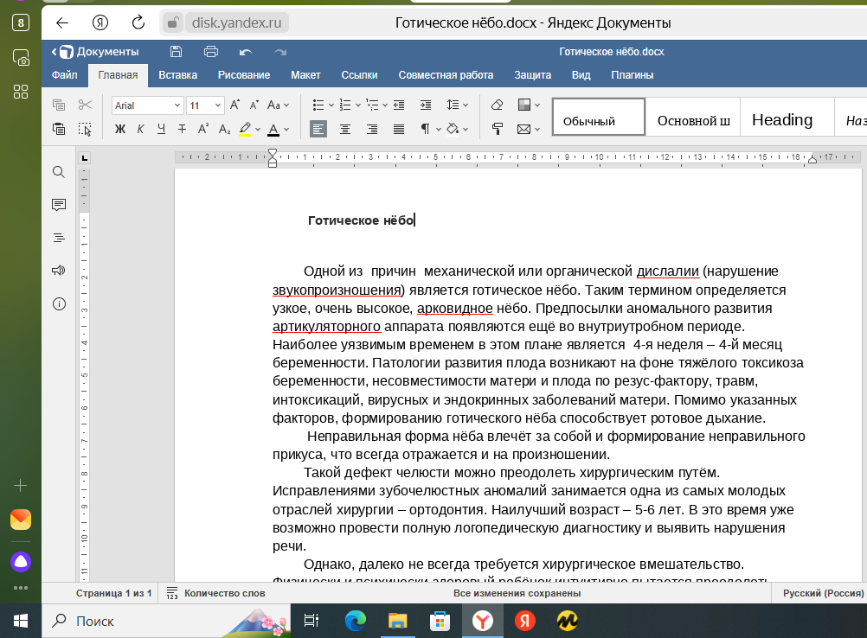867x638 pixels.
Task: Click the tab stop selector at ruler corner
Action: tap(84, 158)
